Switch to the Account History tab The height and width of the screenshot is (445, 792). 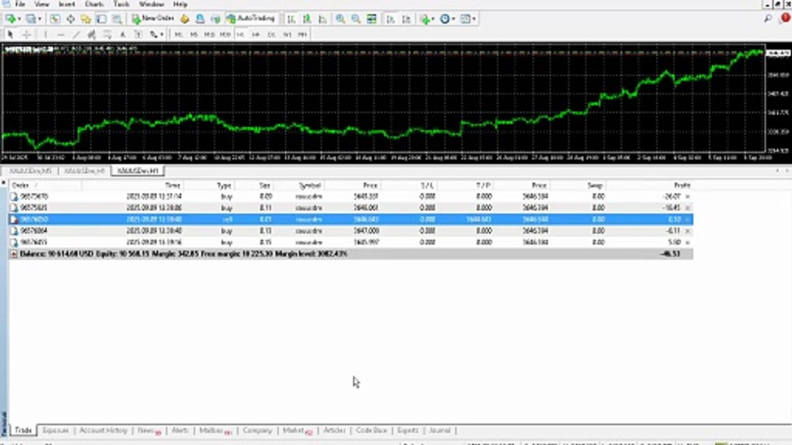pyautogui.click(x=103, y=430)
